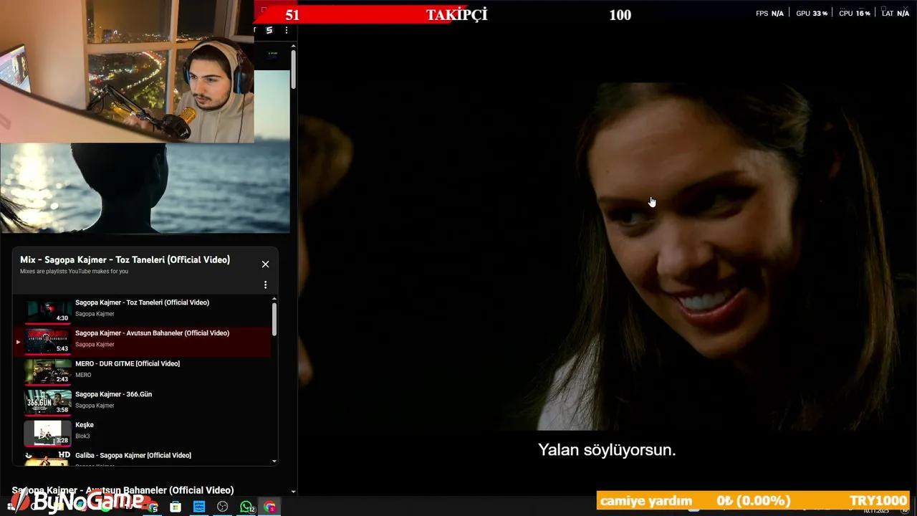917x516 pixels.
Task: Click the Mix - Sagopa Kajmer playlist title
Action: click(x=125, y=259)
